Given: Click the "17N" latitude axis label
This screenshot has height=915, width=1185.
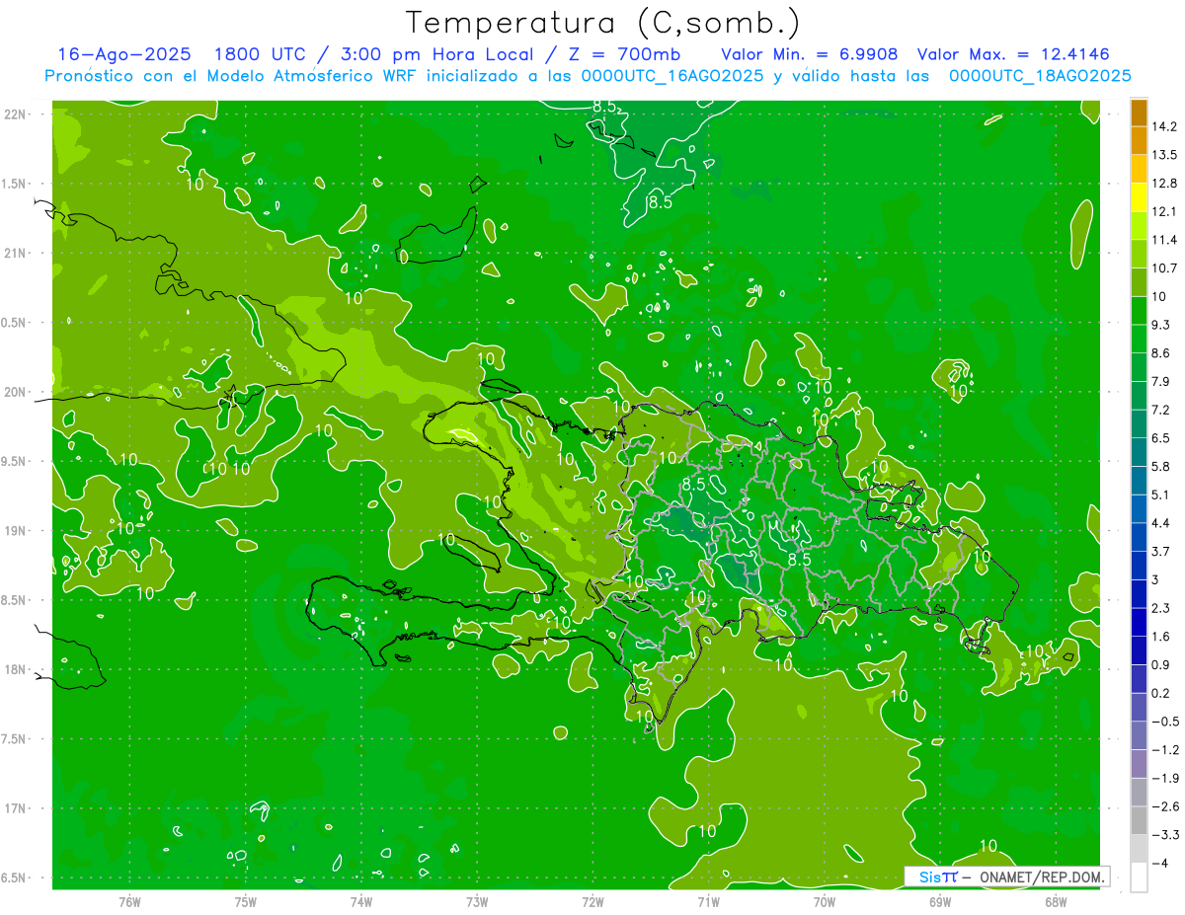Looking at the screenshot, I should point(16,808).
